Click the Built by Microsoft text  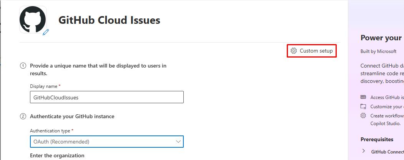pyautogui.click(x=379, y=51)
